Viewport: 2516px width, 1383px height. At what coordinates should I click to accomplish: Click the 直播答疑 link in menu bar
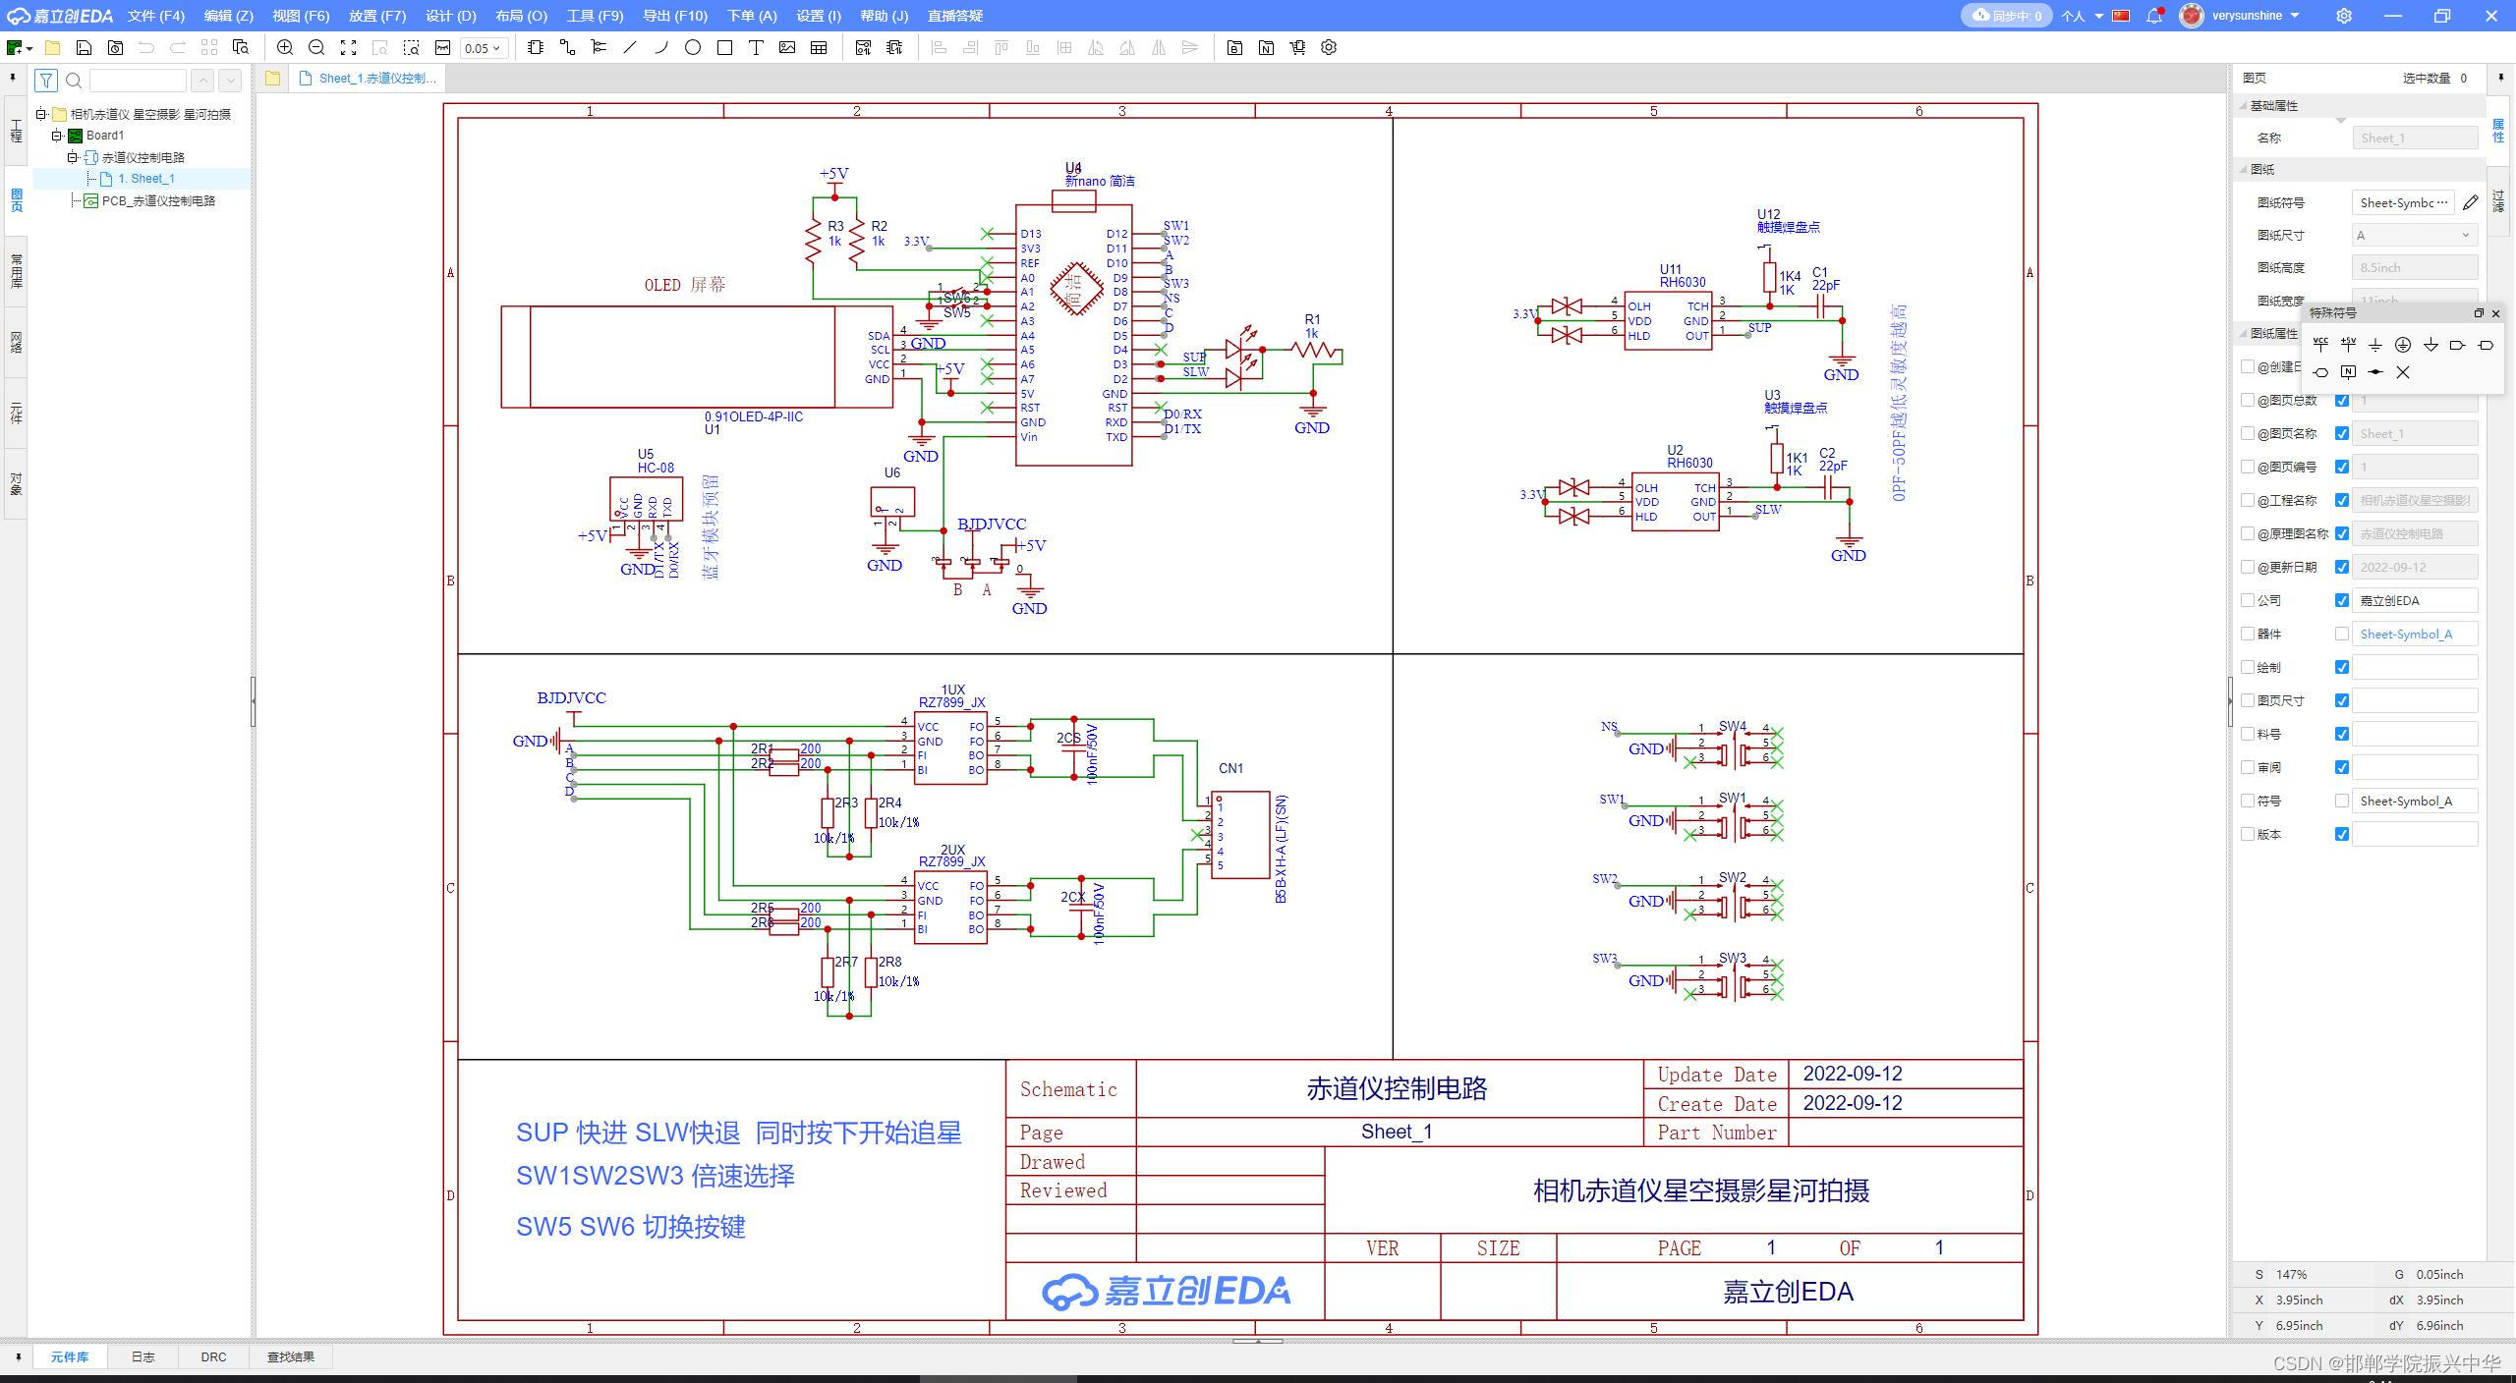[955, 16]
